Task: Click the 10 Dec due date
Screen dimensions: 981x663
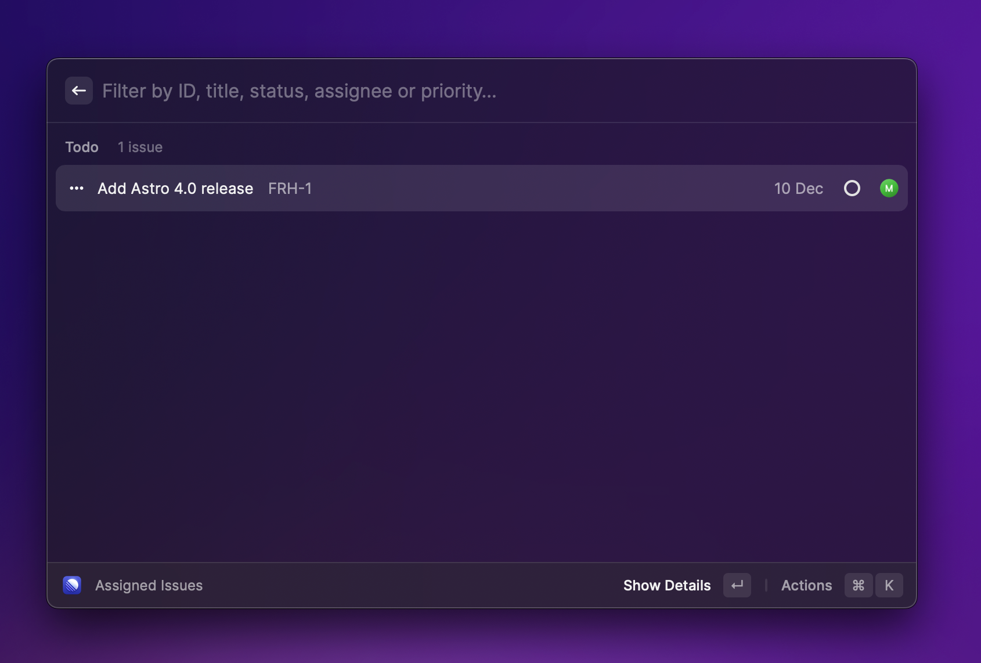Action: pos(798,189)
